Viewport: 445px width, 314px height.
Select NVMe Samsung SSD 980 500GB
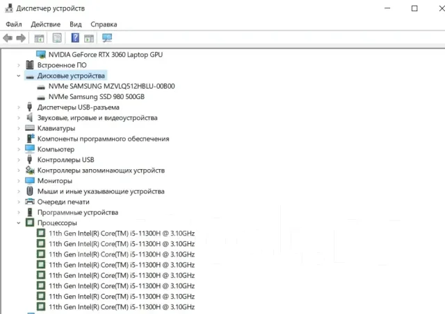coord(97,97)
